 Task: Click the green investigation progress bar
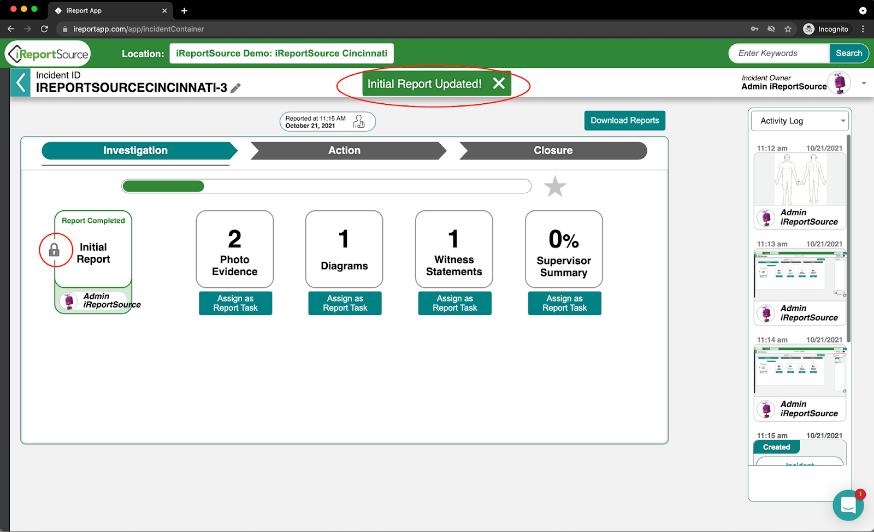[x=163, y=186]
